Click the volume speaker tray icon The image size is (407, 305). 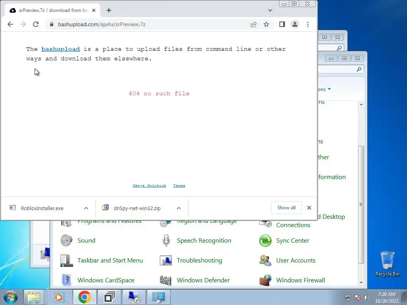point(367,297)
